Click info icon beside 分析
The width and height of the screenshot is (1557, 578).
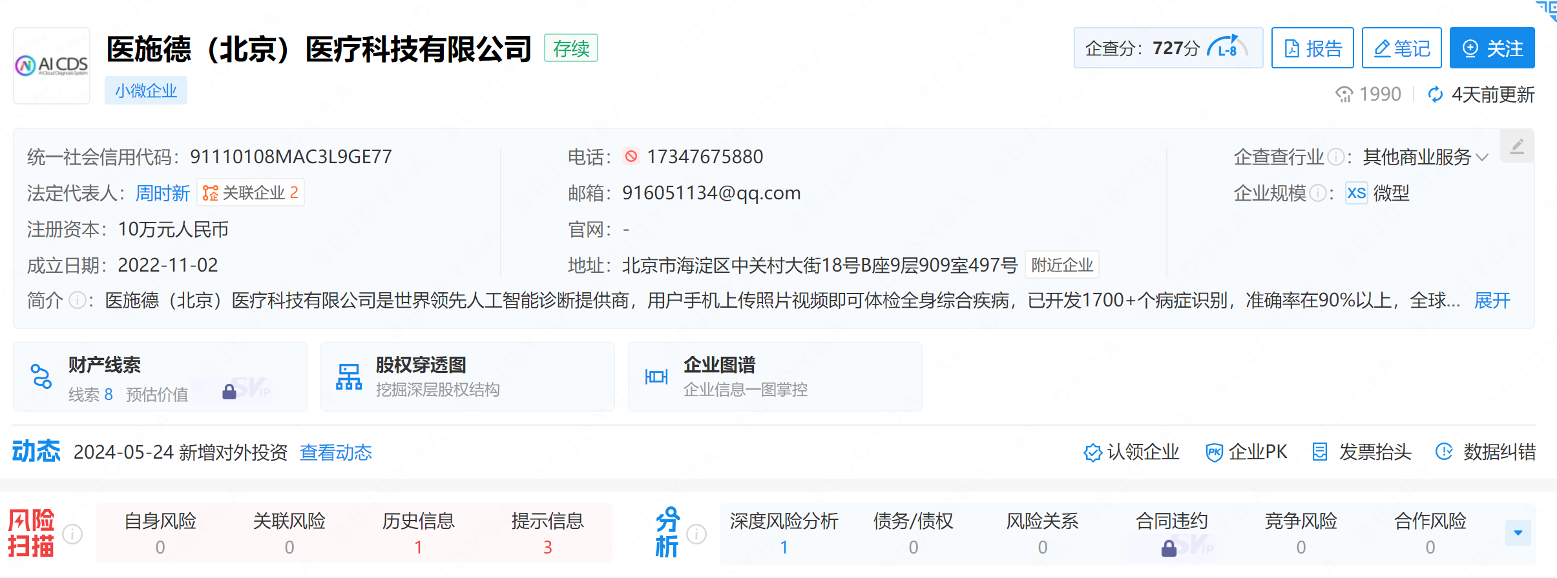pos(696,534)
